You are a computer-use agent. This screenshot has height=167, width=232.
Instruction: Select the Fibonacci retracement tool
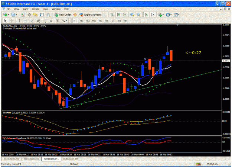click(x=45, y=21)
